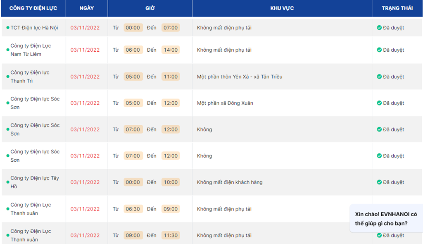Click the TRẠNG THÁI column header

(x=397, y=8)
